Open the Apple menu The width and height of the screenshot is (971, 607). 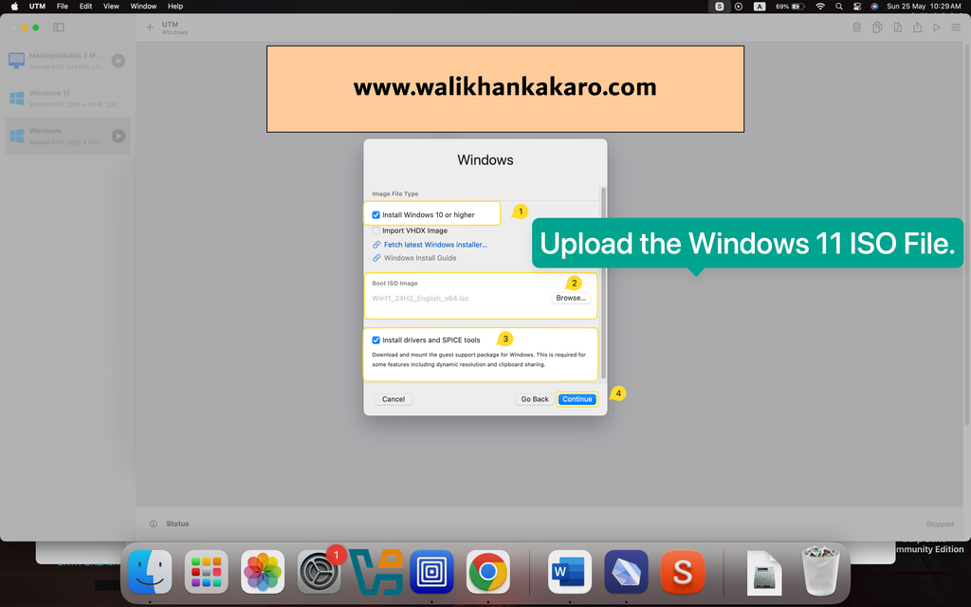(14, 7)
